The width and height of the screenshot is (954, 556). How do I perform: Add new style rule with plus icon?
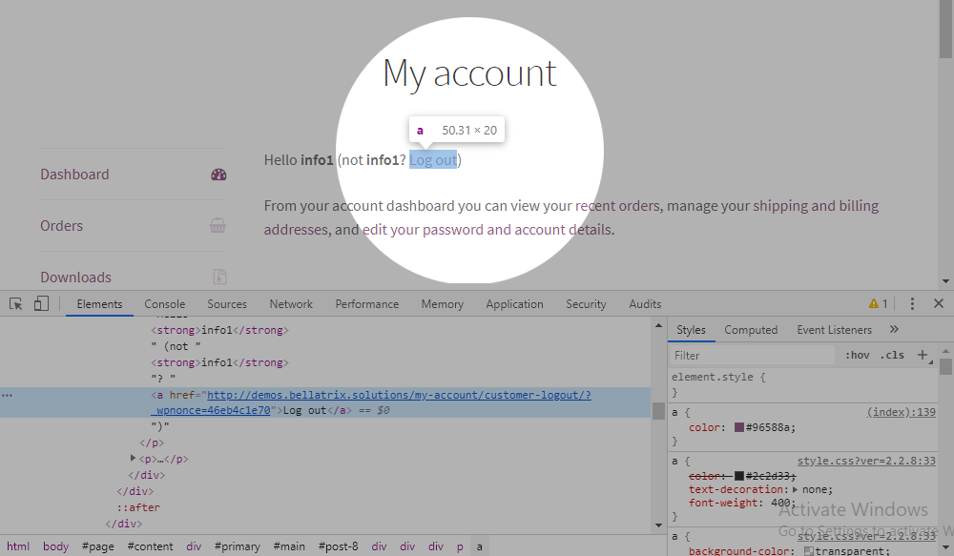pos(923,355)
